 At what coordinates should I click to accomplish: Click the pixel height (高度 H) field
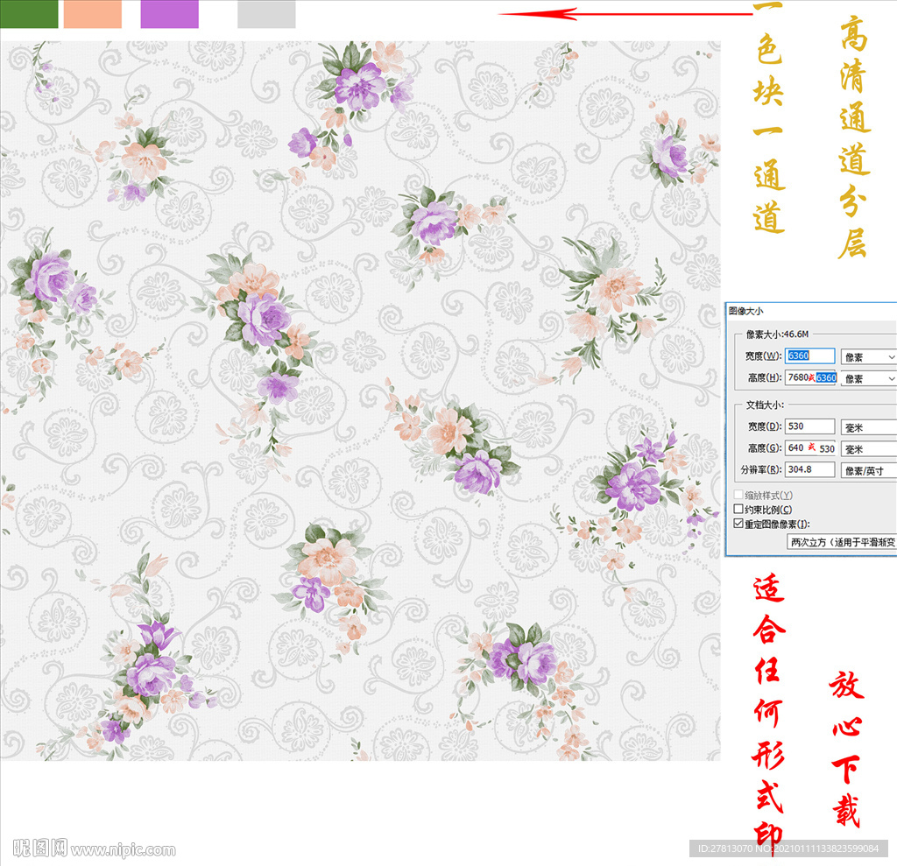(810, 377)
